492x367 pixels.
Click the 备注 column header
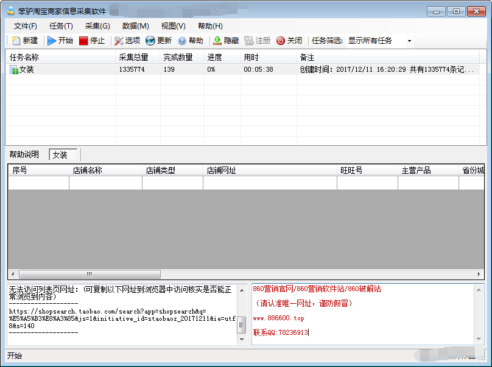pyautogui.click(x=388, y=57)
